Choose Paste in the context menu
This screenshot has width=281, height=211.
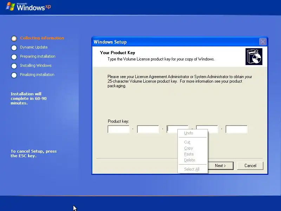(x=192, y=154)
